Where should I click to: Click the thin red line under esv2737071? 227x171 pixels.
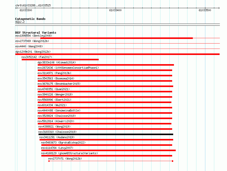(111, 161)
